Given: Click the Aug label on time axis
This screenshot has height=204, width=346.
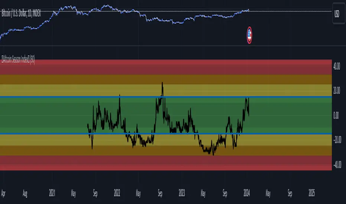Looking at the screenshot, I should click(25, 194).
